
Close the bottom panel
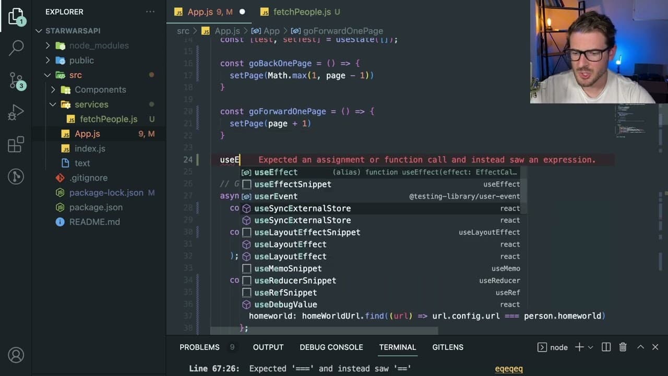point(655,347)
